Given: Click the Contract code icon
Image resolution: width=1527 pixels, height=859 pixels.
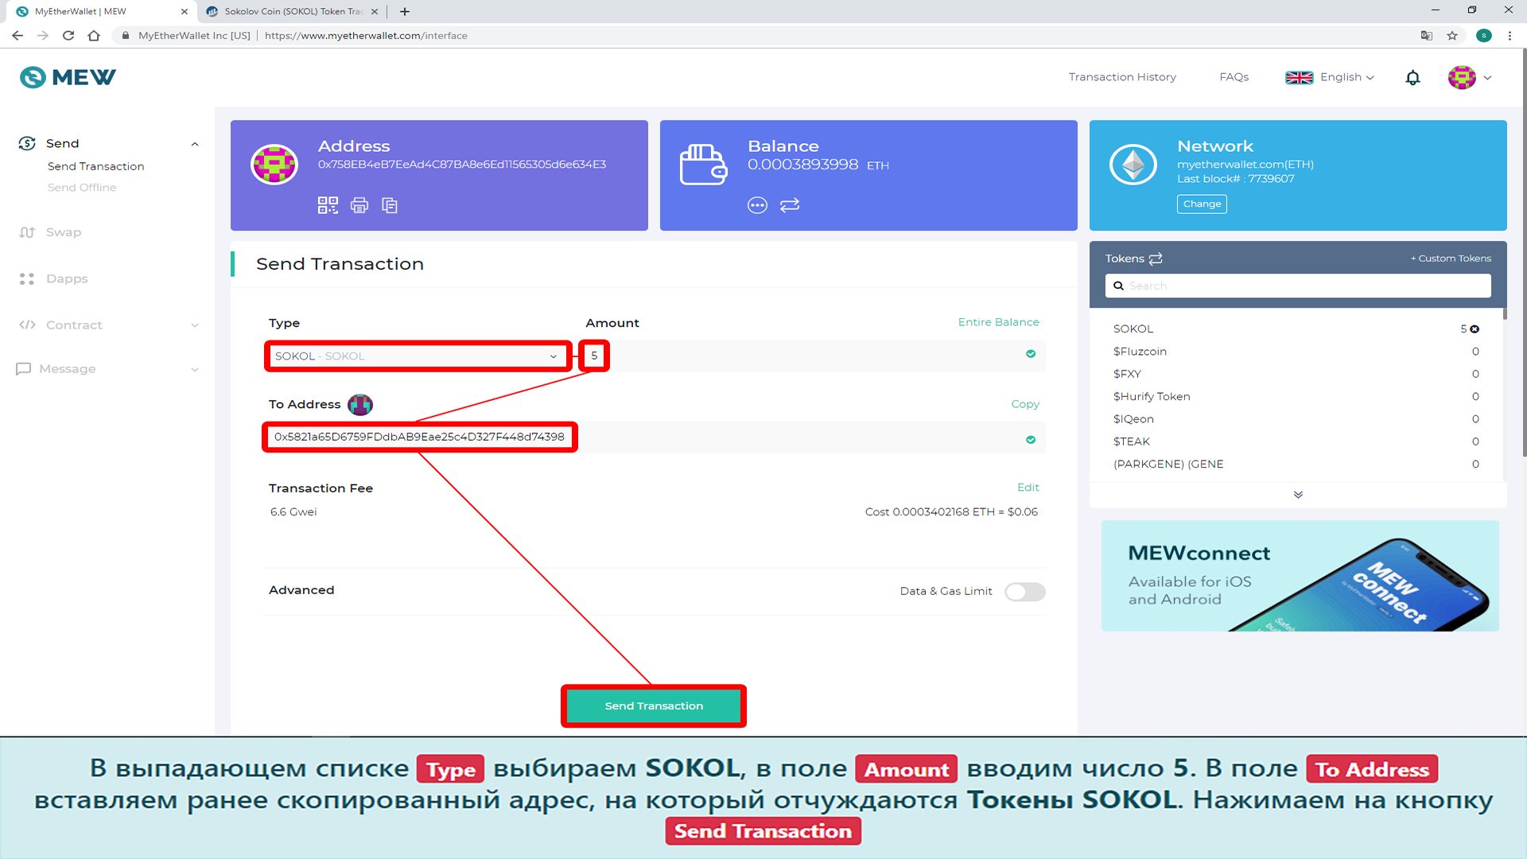Looking at the screenshot, I should tap(27, 325).
